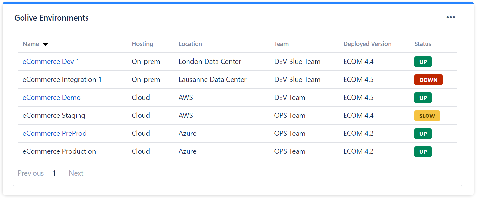The image size is (478, 199).
Task: Click UP status badge for eCommerce Production
Action: click(x=423, y=152)
